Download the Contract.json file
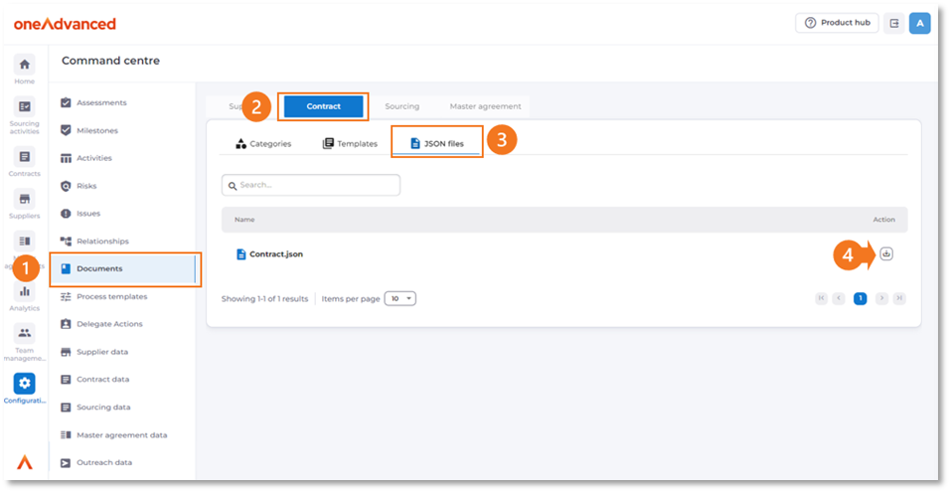Image resolution: width=951 pixels, height=493 pixels. (886, 254)
